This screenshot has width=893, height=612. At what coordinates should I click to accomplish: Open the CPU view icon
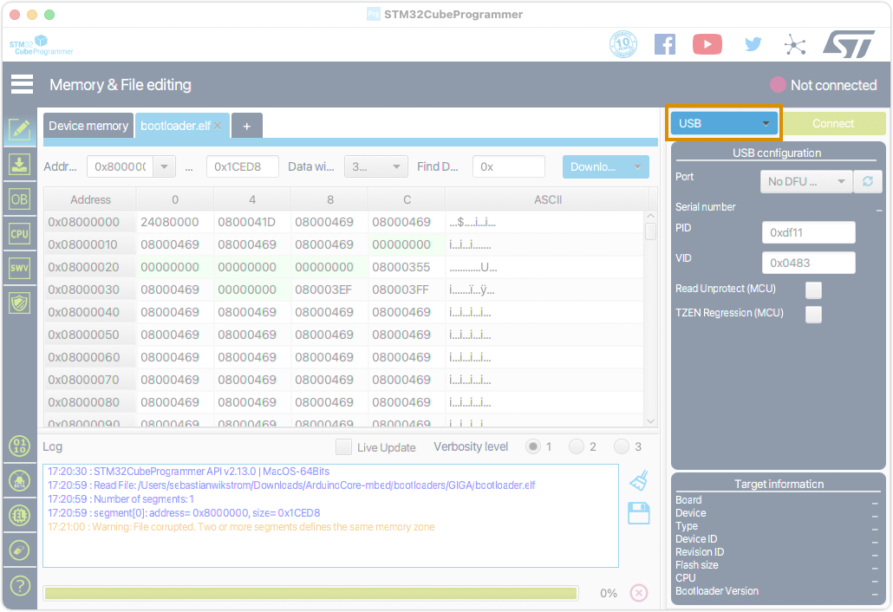pyautogui.click(x=19, y=233)
